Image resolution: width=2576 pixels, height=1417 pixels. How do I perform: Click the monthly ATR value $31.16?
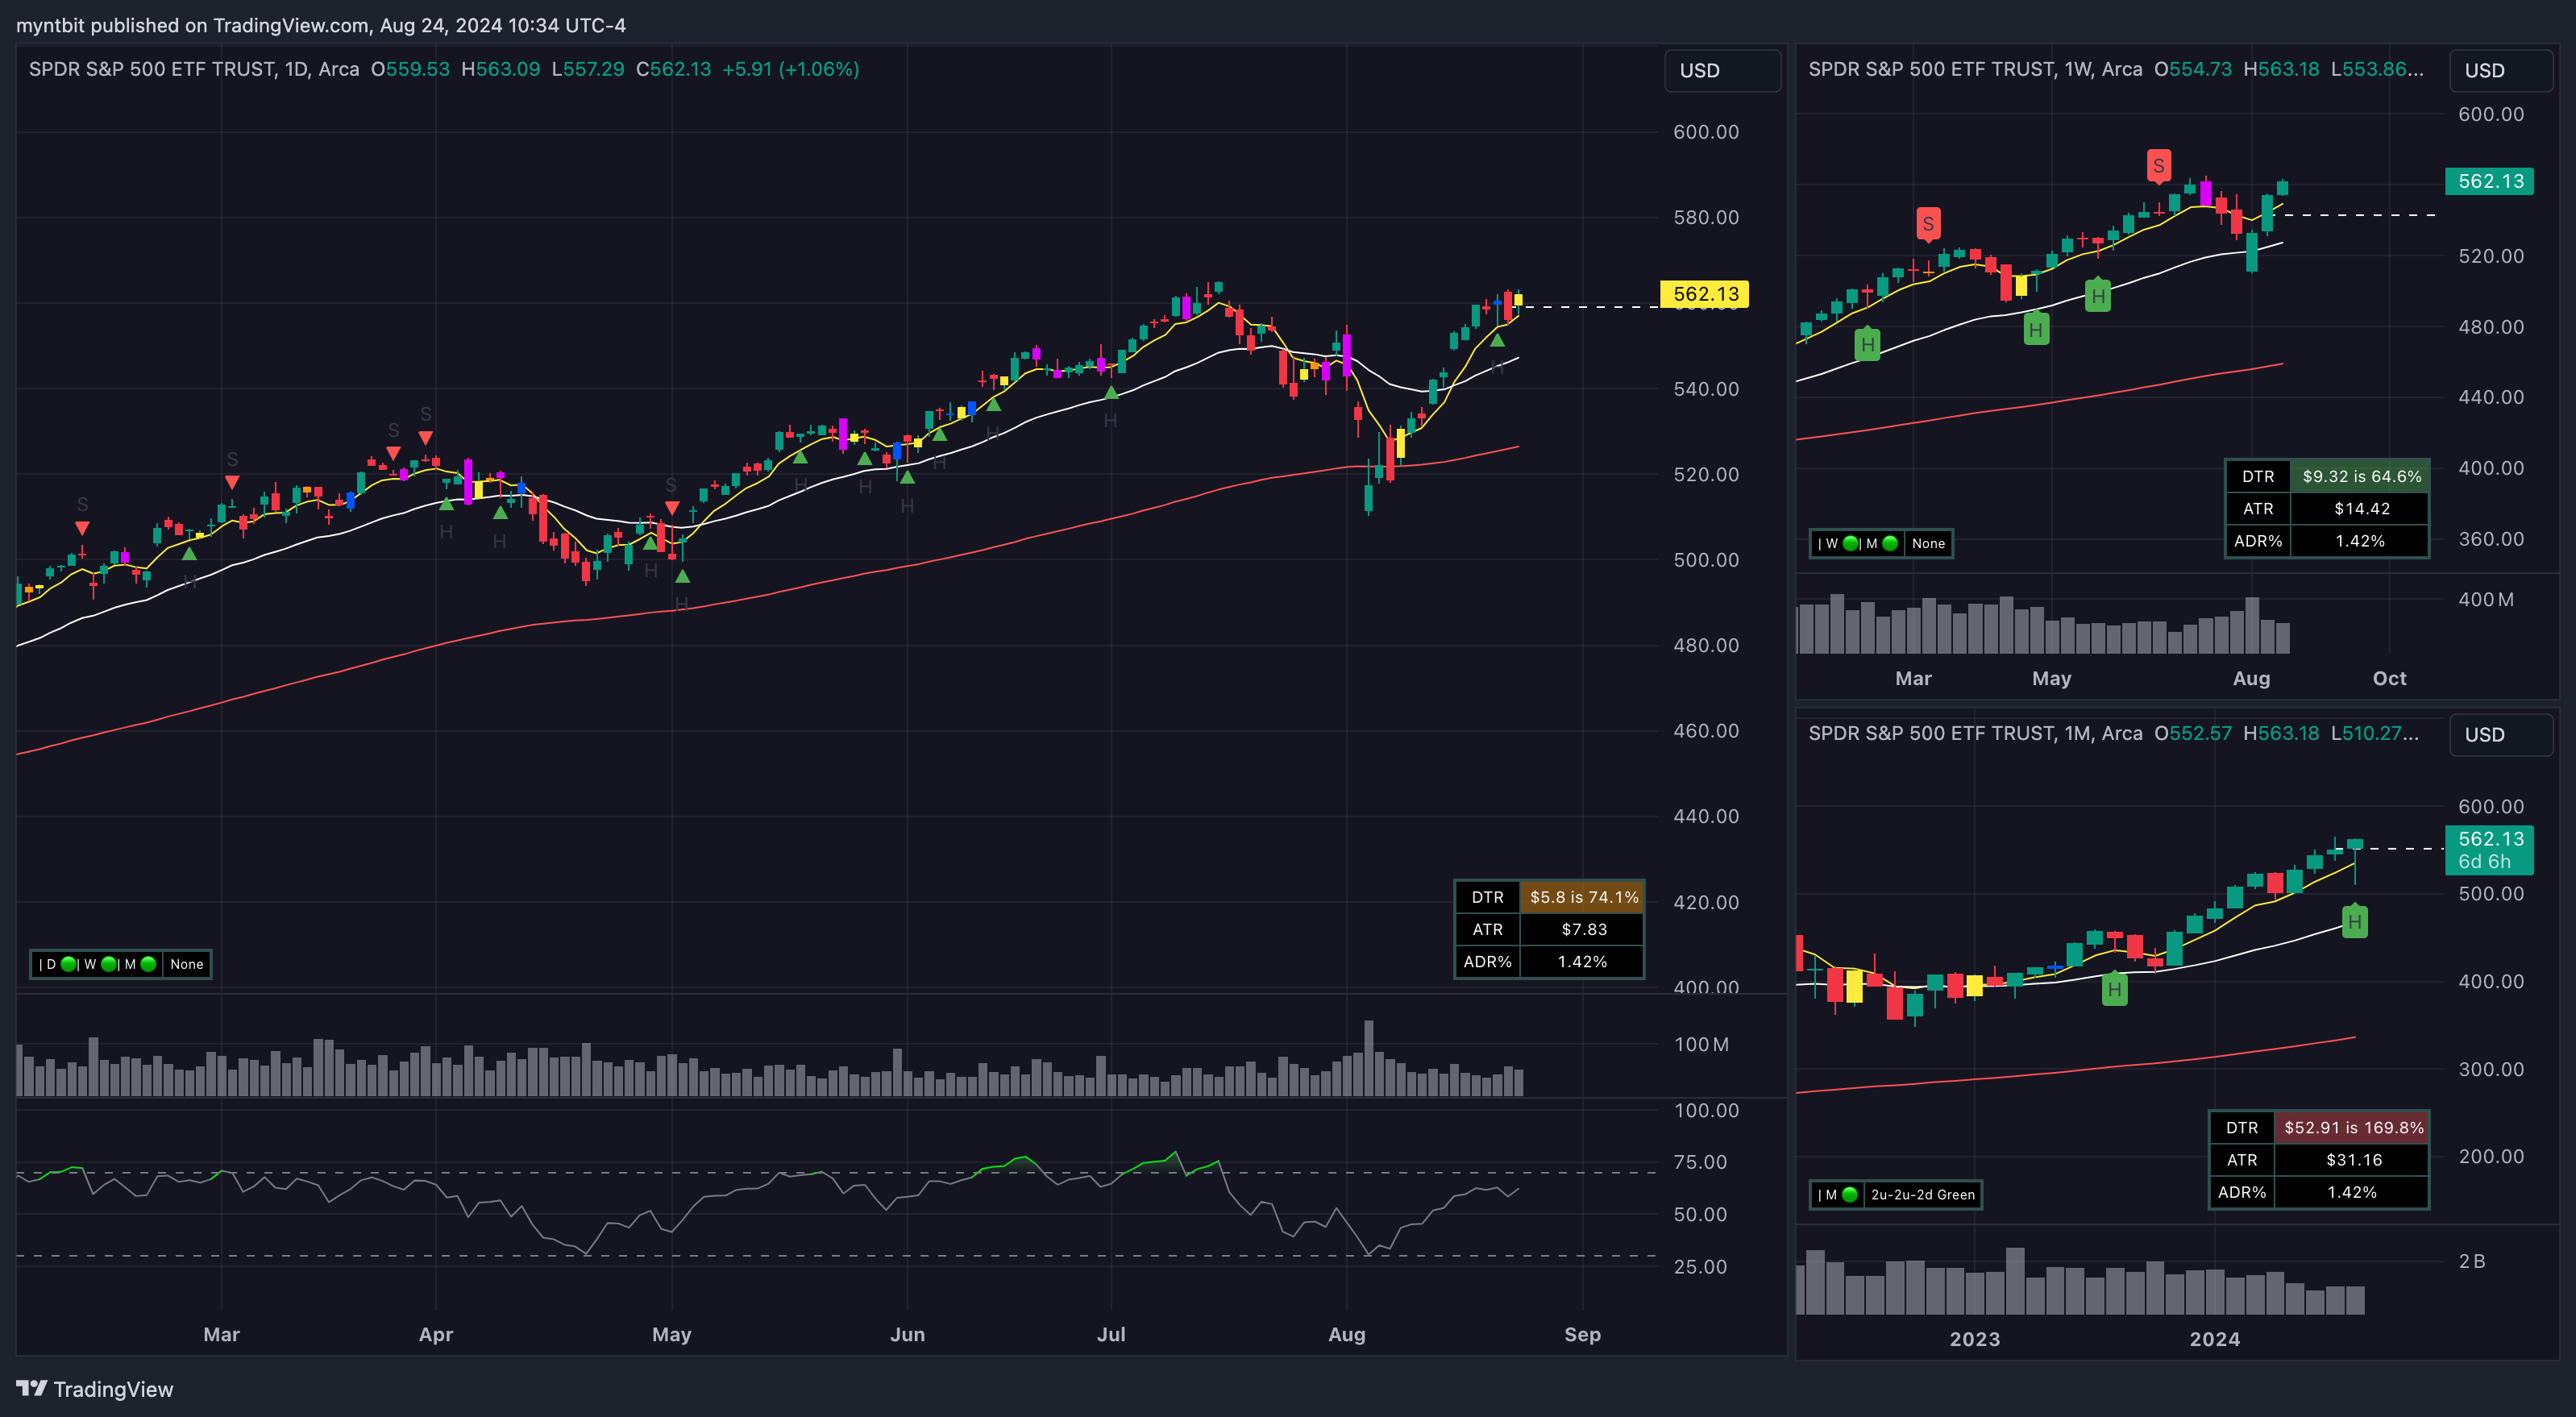[x=2353, y=1159]
